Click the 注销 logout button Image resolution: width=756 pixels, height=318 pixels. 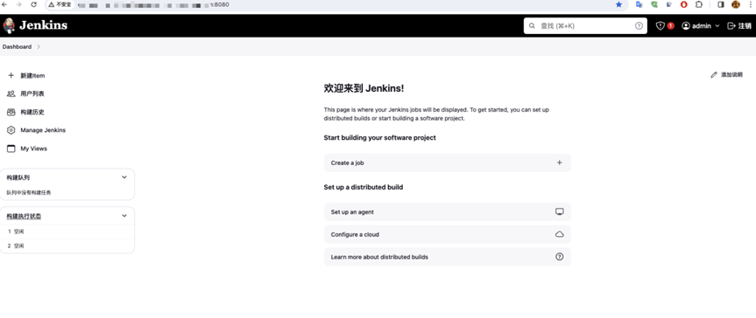[x=739, y=26]
